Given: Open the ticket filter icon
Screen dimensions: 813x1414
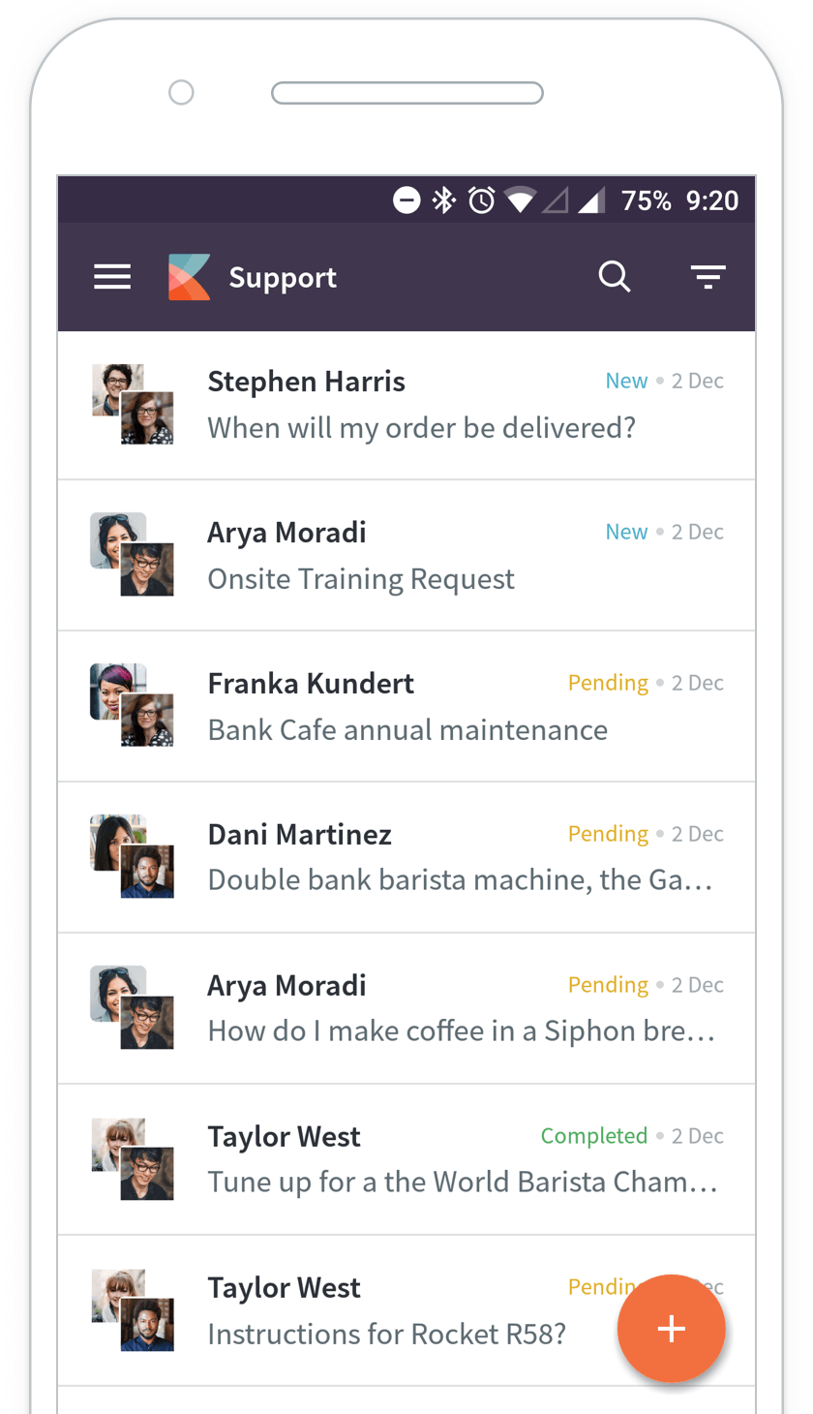Looking at the screenshot, I should tap(708, 276).
